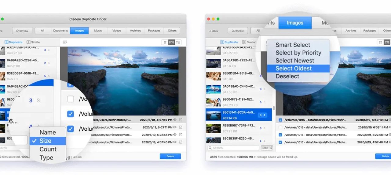Open the Size sort dropdown in right window

[x=267, y=148]
